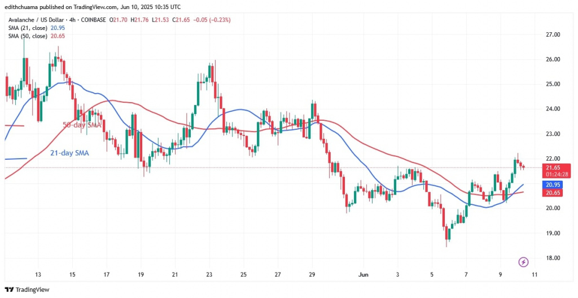Select the "50-day SMA" text annotation
Viewport: 578px width, 298px height.
(x=81, y=125)
